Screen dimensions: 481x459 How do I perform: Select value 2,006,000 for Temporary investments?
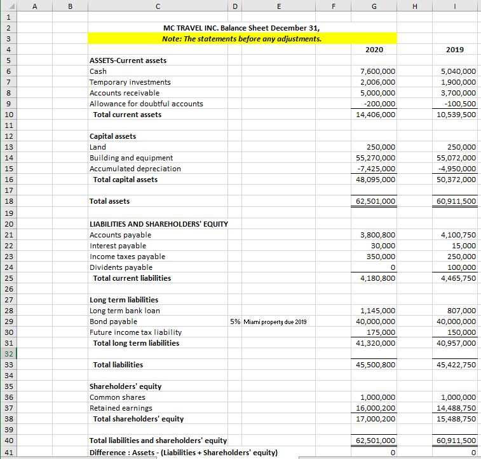(374, 81)
